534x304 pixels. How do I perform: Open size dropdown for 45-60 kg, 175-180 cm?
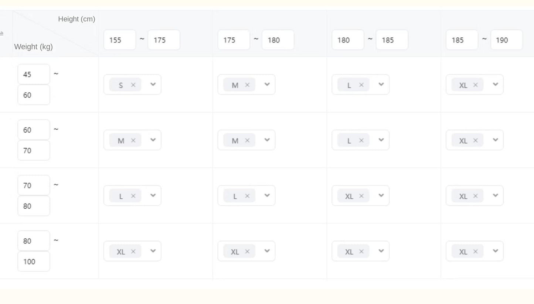pyautogui.click(x=267, y=85)
